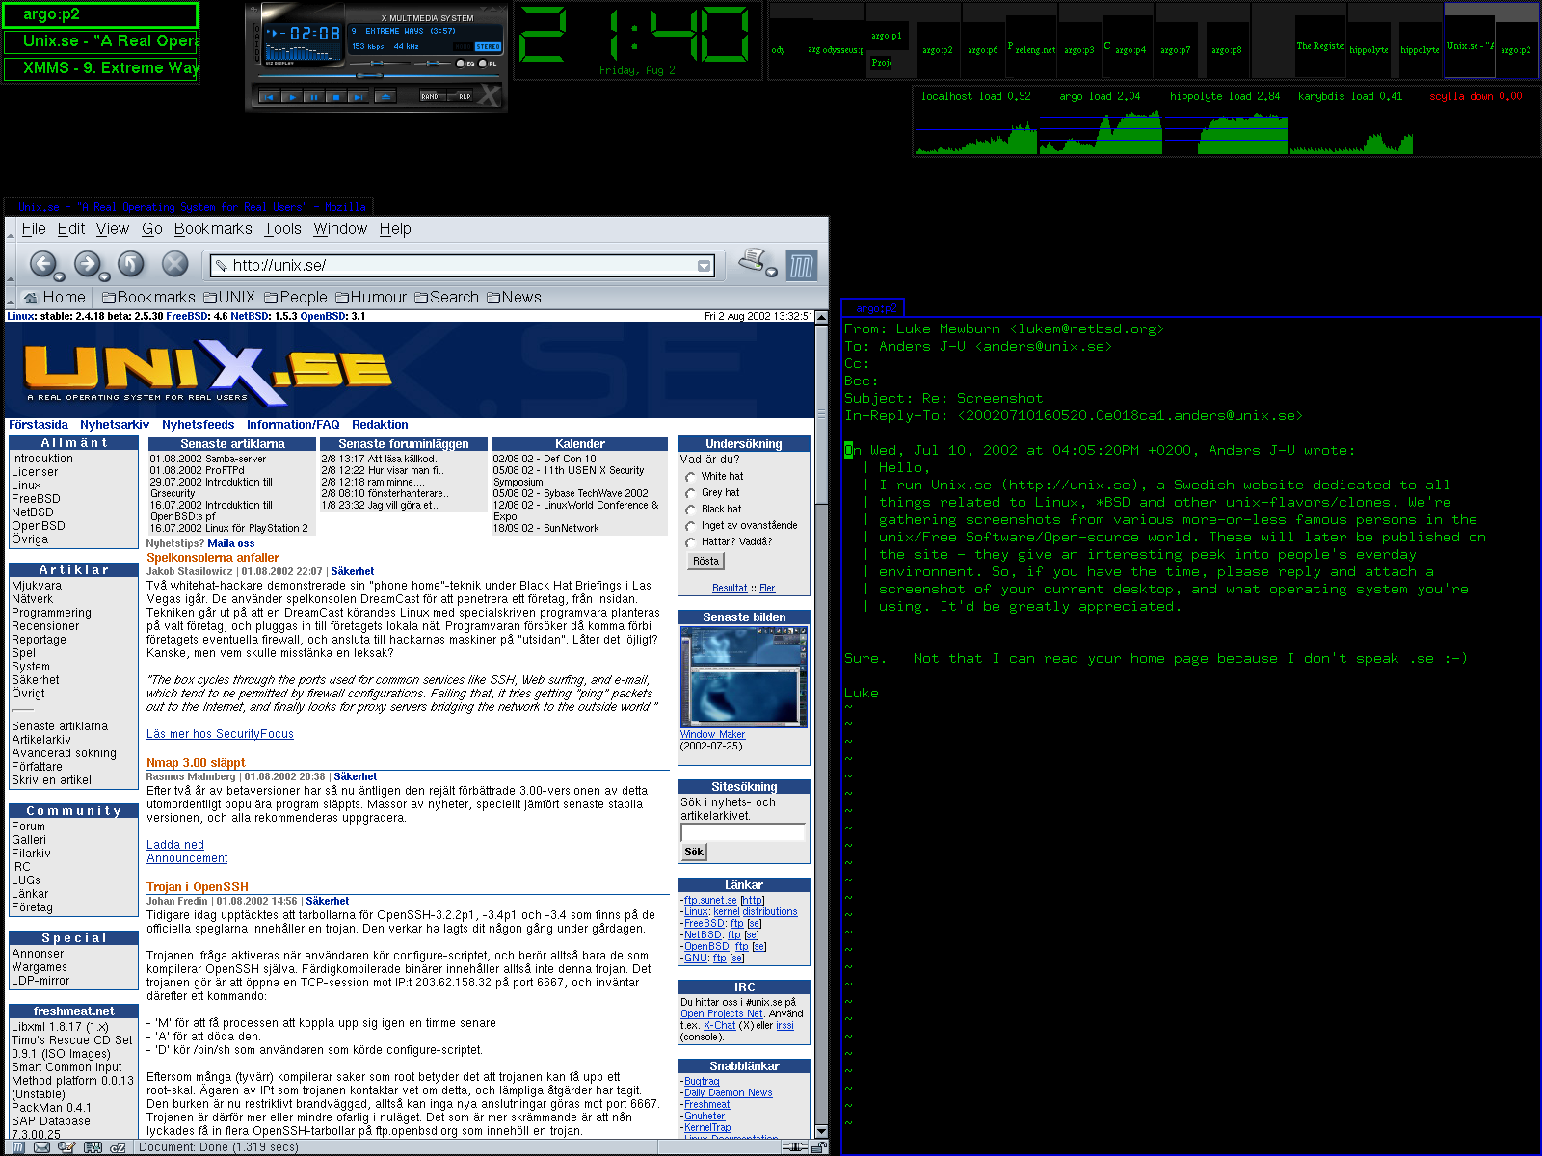Open the Edit menu
This screenshot has width=1542, height=1156.
(x=71, y=229)
